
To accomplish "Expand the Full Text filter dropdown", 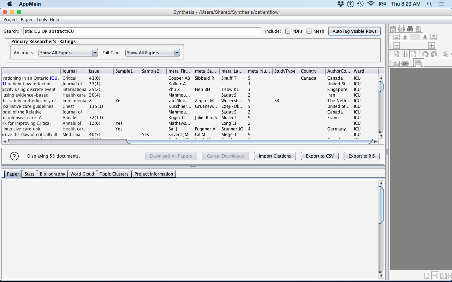I will [153, 53].
